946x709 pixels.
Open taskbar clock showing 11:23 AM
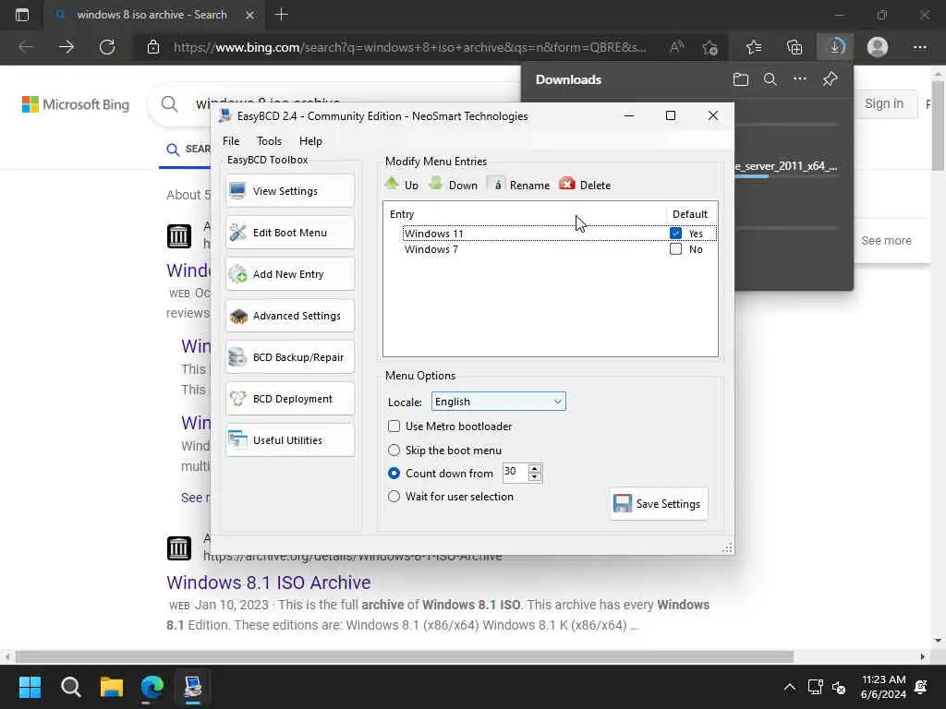[883, 687]
